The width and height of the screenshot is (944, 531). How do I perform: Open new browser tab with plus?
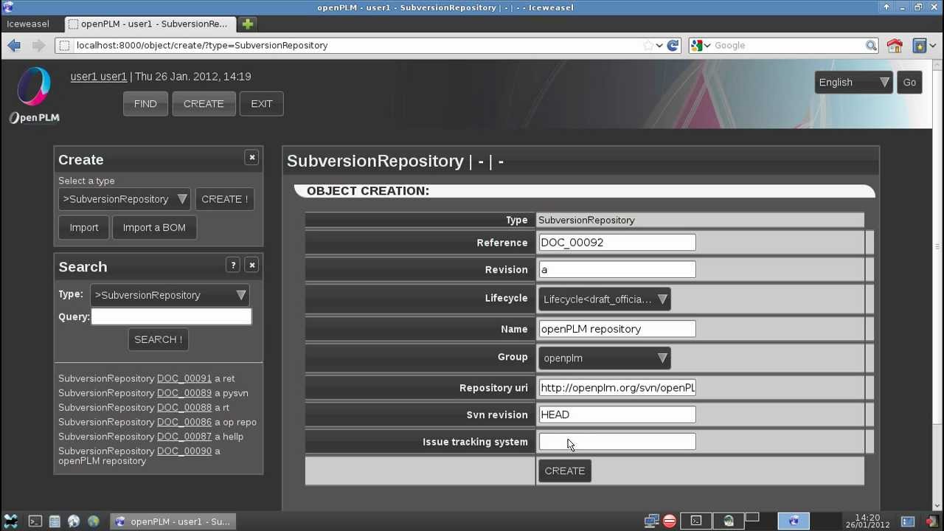tap(248, 24)
